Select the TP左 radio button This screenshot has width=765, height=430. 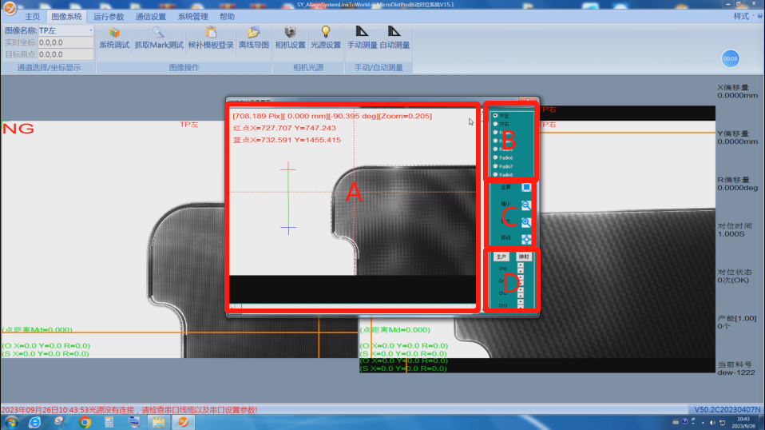[x=496, y=116]
